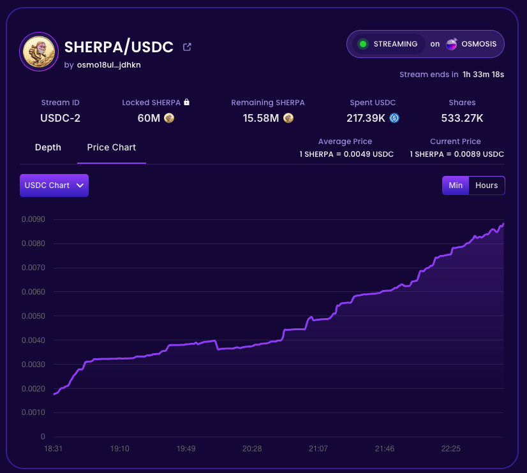
Task: Click the Shares label
Action: 462,103
